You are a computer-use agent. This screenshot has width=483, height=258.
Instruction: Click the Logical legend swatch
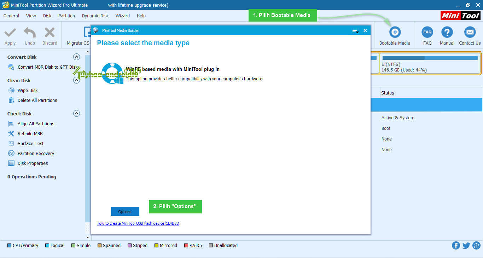[47, 245]
